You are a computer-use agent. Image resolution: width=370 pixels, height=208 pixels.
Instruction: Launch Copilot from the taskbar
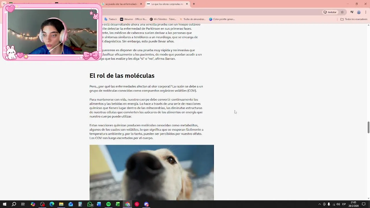pos(33,204)
